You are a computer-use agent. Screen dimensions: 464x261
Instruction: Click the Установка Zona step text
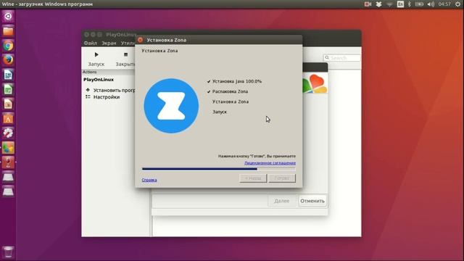click(x=231, y=101)
